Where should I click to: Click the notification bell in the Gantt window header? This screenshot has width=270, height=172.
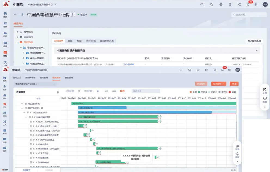pyautogui.click(x=222, y=70)
